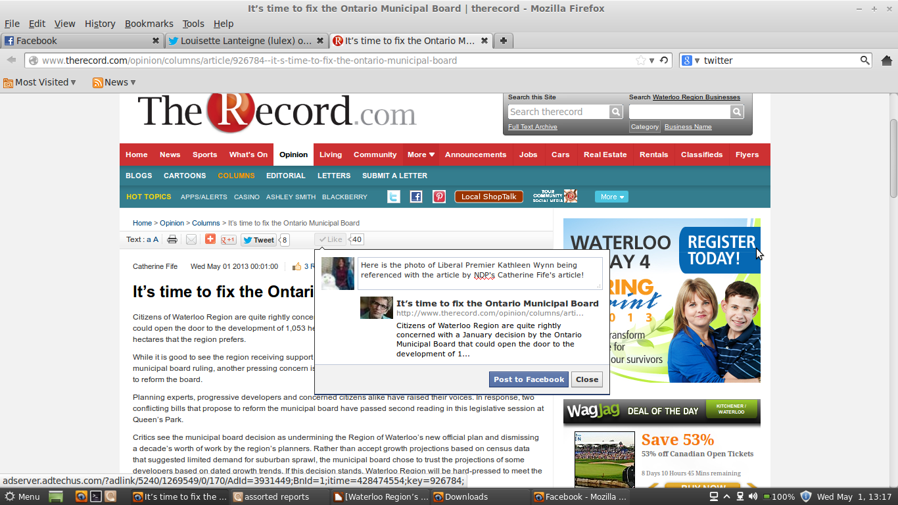898x505 pixels.
Task: Click article thumbnail in share popup
Action: click(377, 308)
